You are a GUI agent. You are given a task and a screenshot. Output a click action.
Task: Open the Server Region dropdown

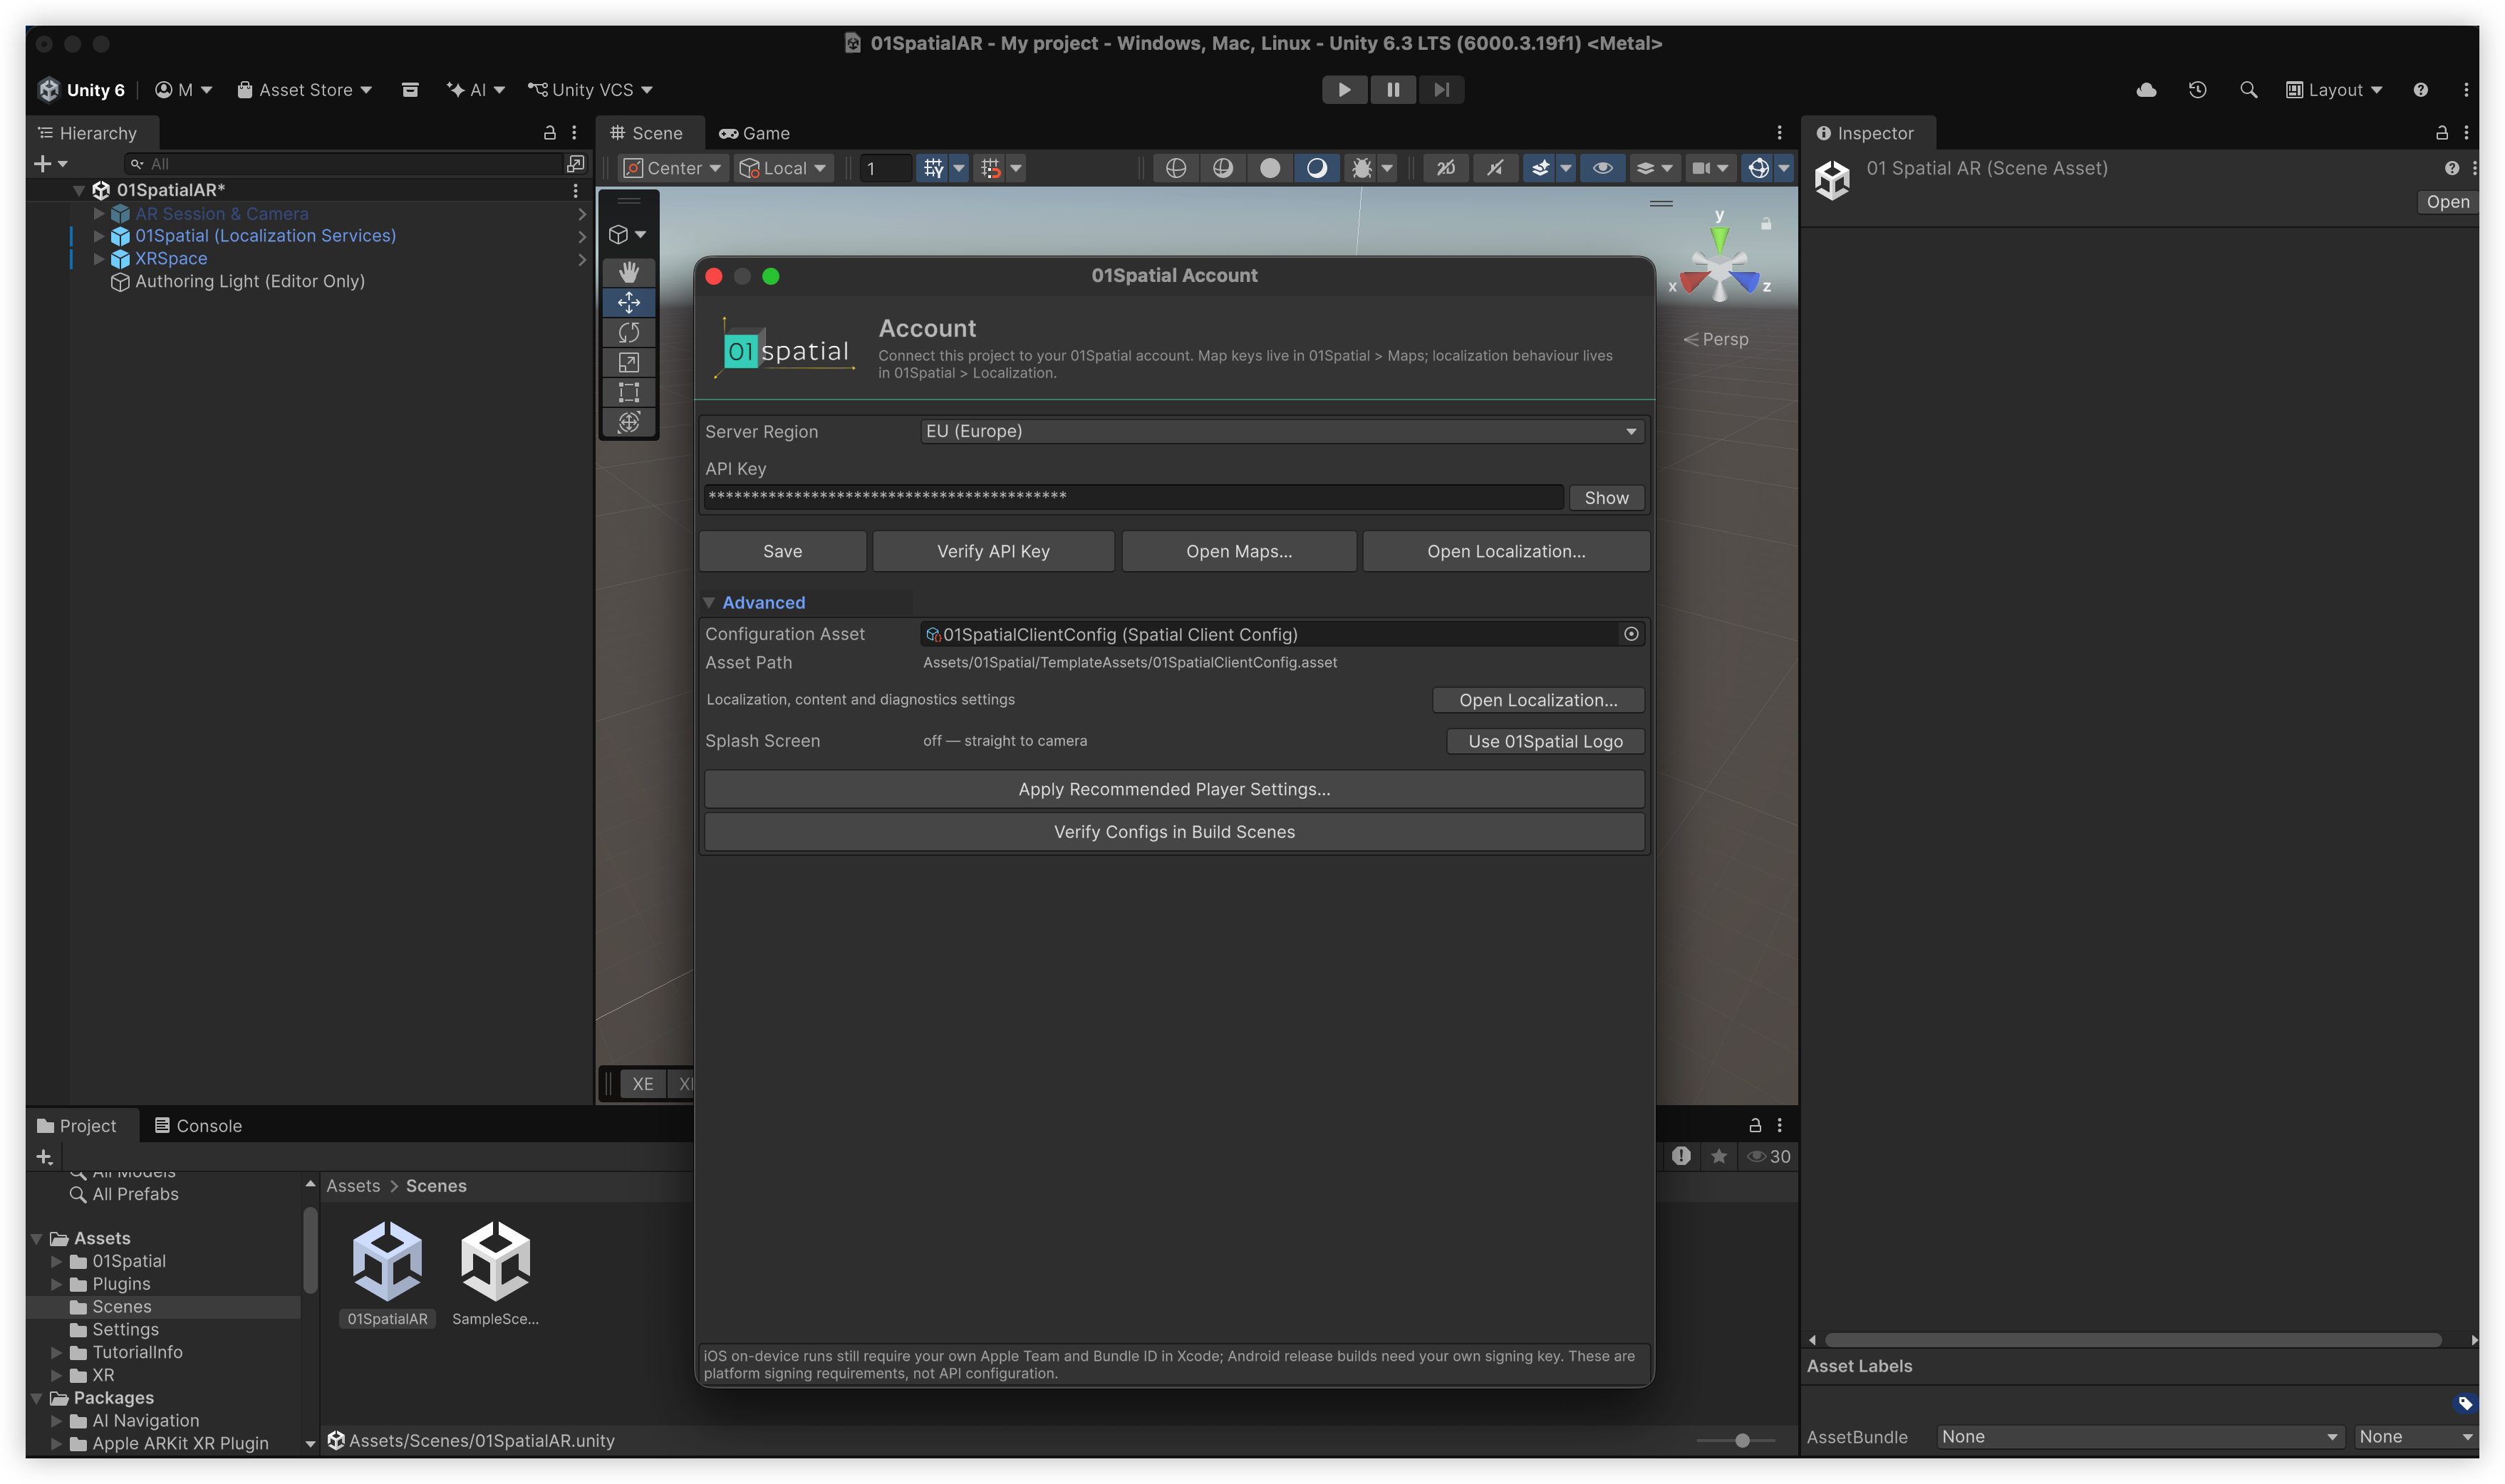click(x=1282, y=431)
